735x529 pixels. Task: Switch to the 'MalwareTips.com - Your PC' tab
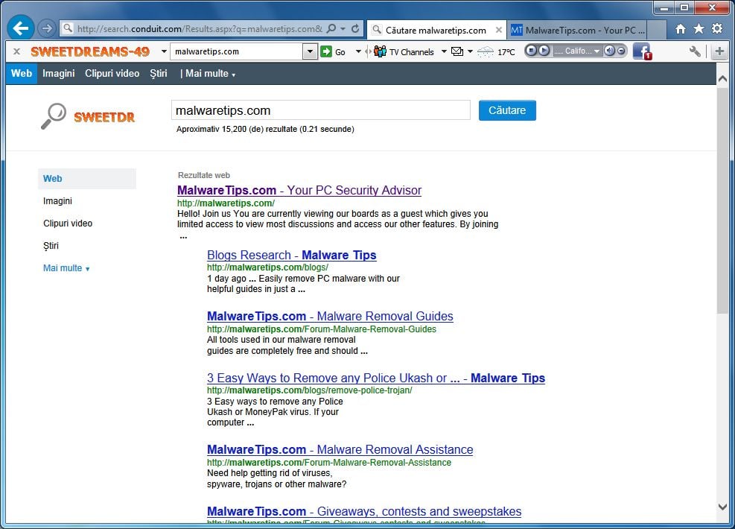tap(578, 30)
